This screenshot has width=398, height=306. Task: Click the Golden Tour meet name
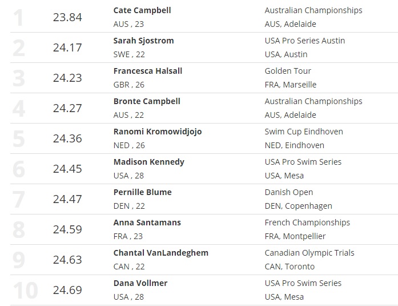288,71
